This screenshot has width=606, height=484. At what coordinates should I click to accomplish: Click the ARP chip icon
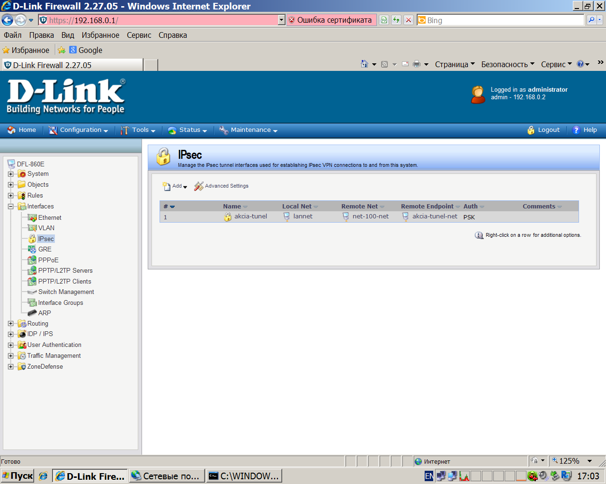pyautogui.click(x=32, y=313)
